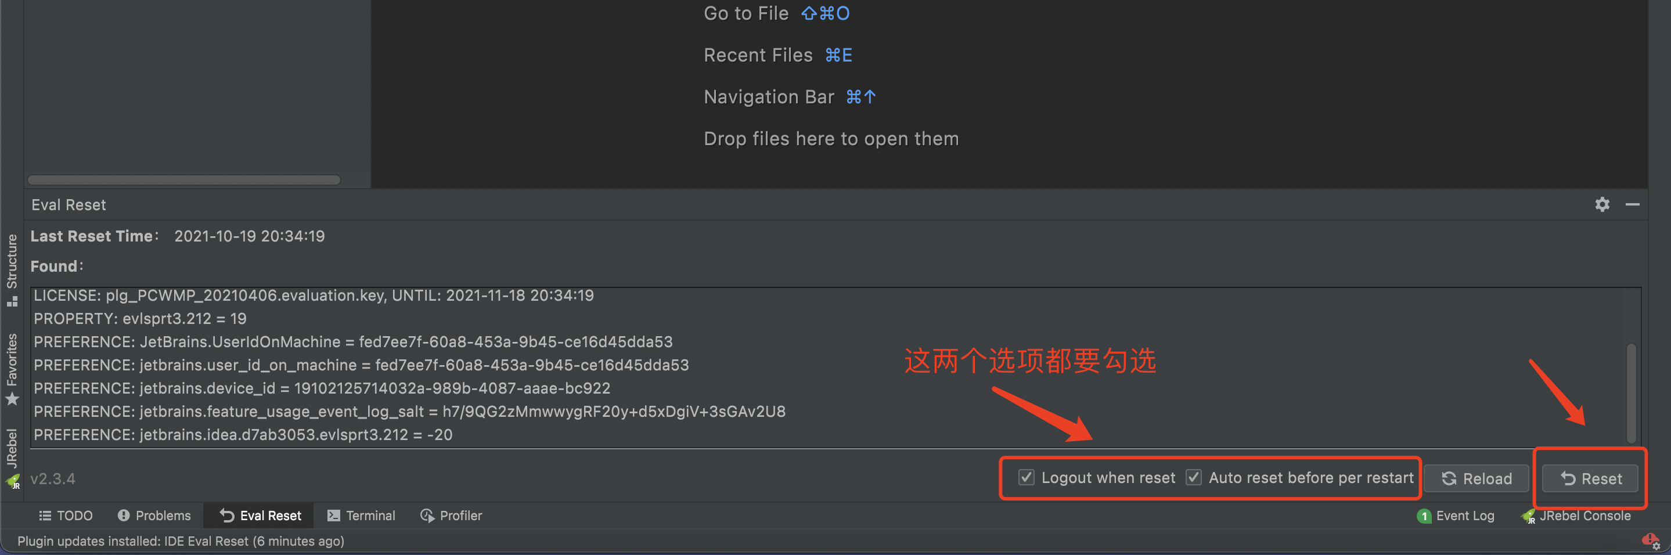
Task: Open the JRebel side panel
Action: pyautogui.click(x=12, y=457)
